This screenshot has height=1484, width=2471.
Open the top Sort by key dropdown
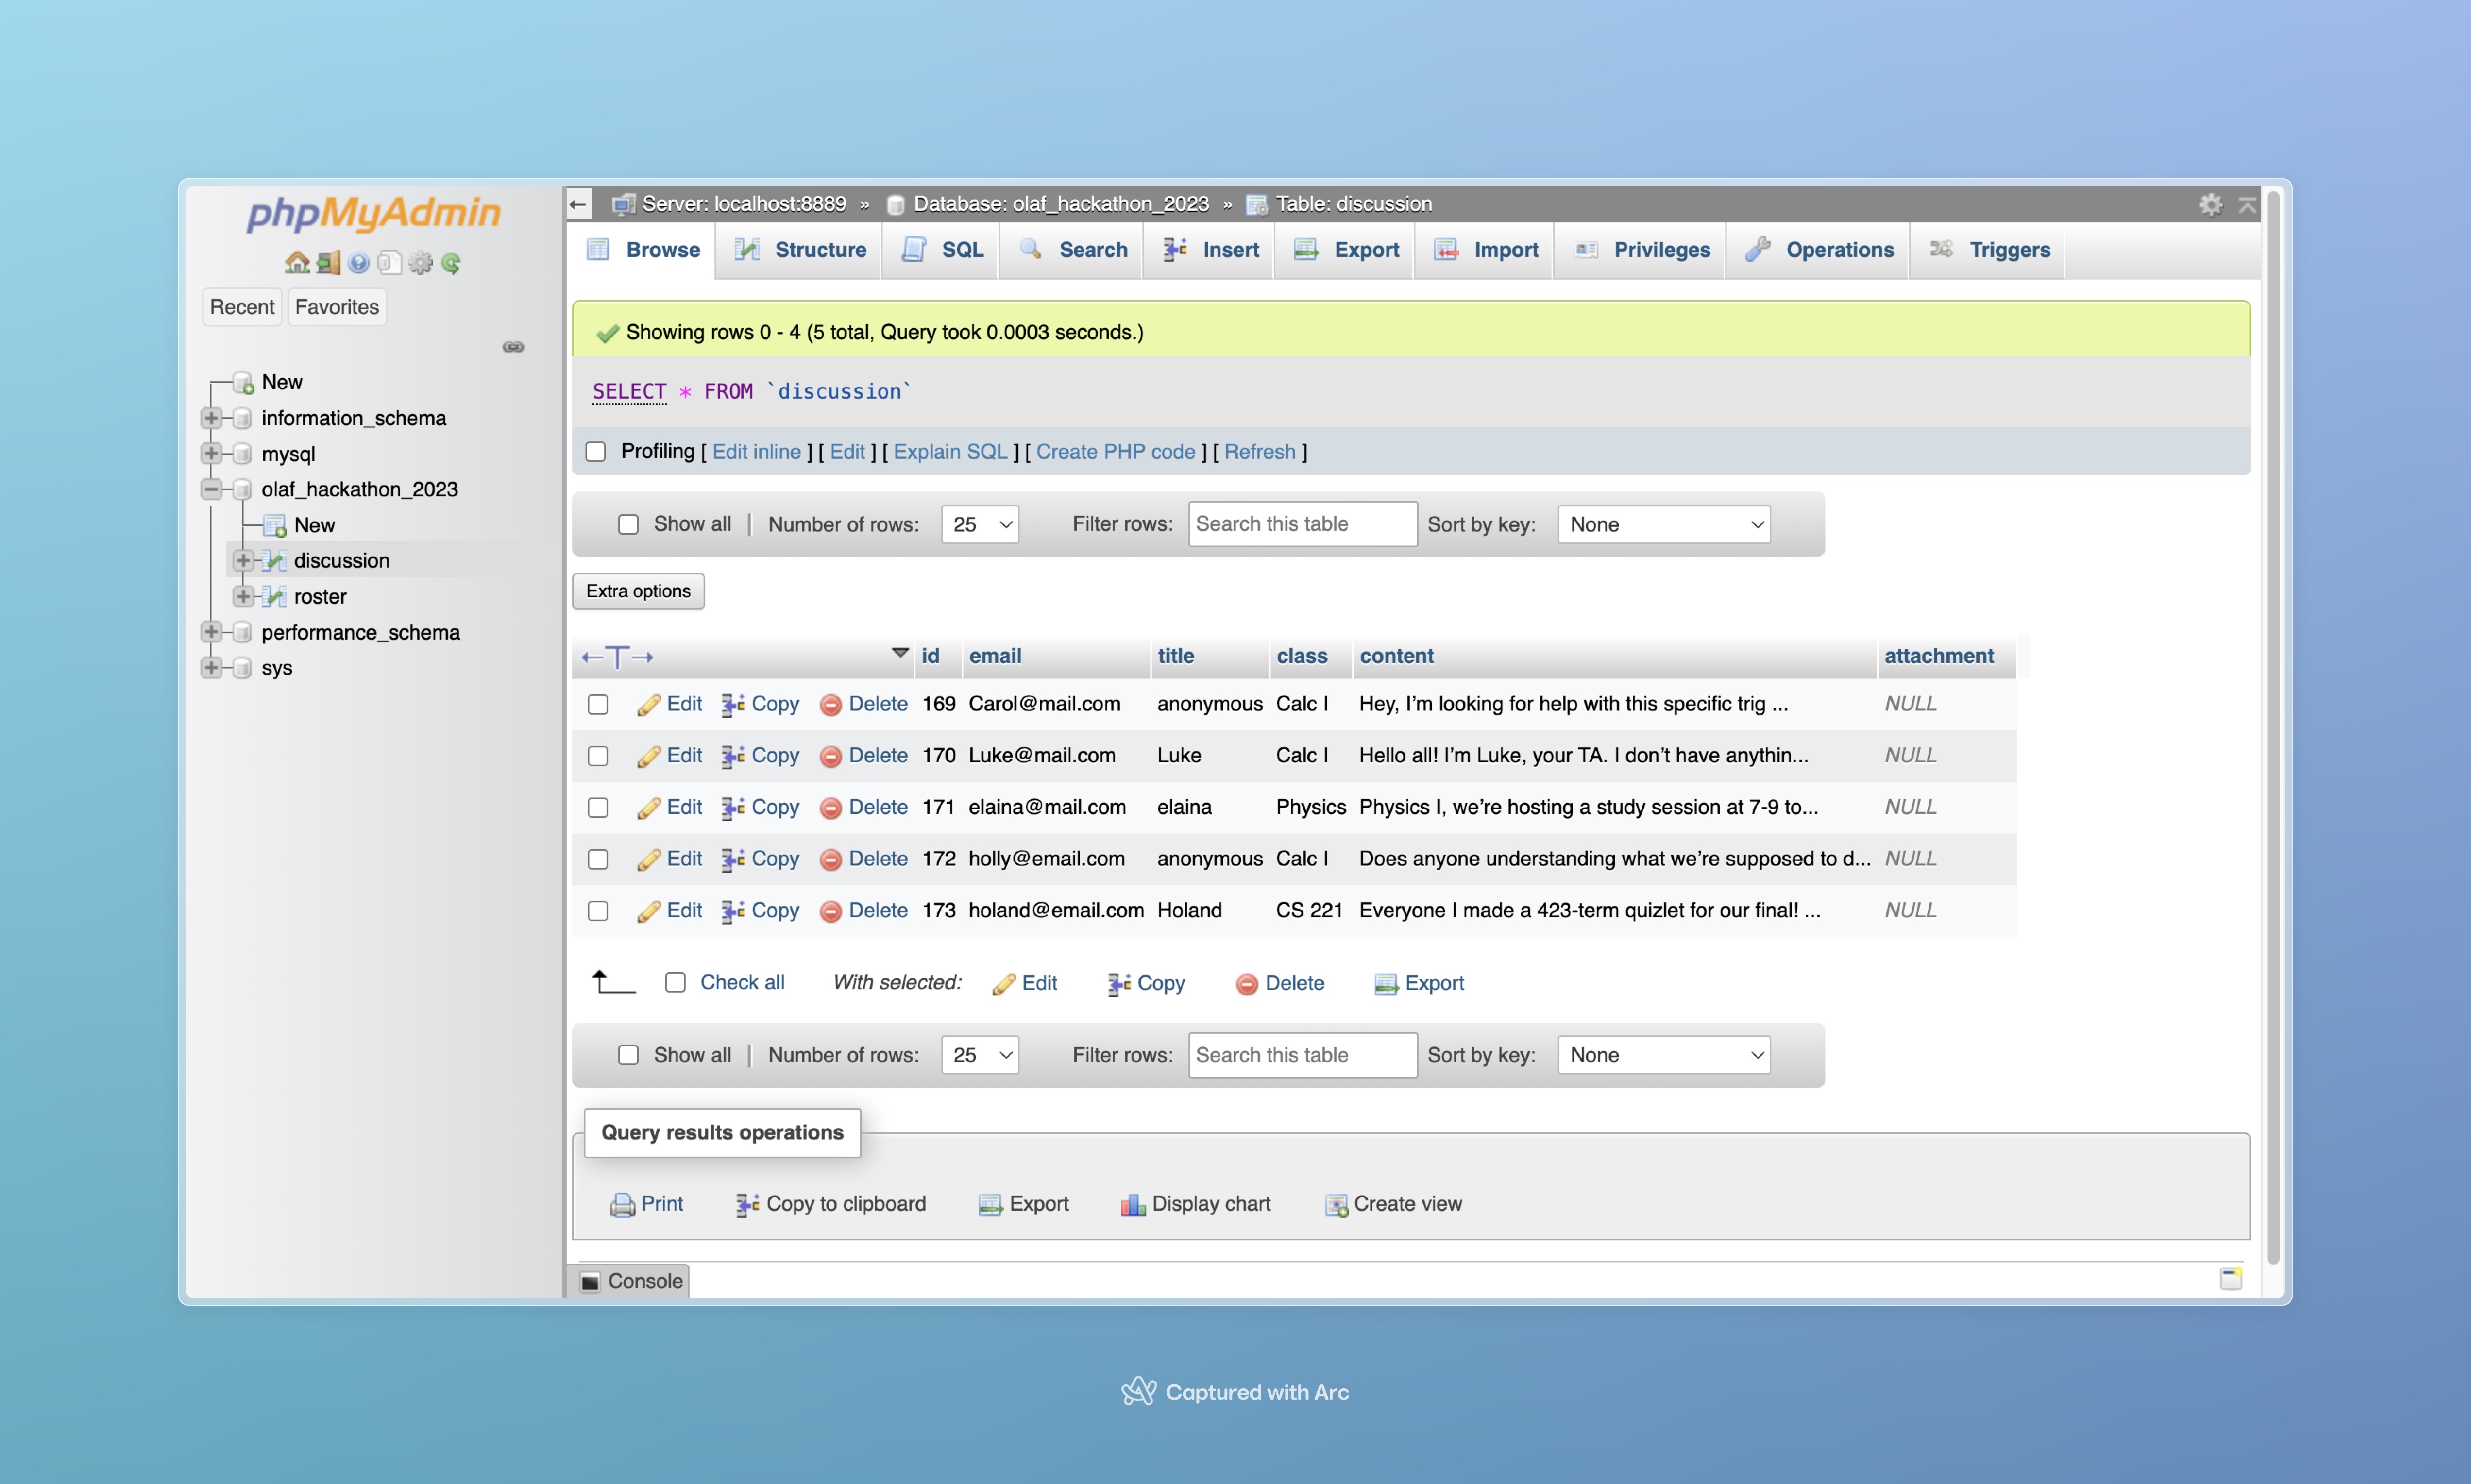tap(1663, 525)
